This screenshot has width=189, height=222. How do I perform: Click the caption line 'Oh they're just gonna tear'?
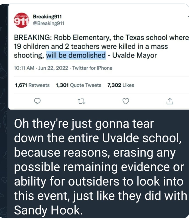84,125
